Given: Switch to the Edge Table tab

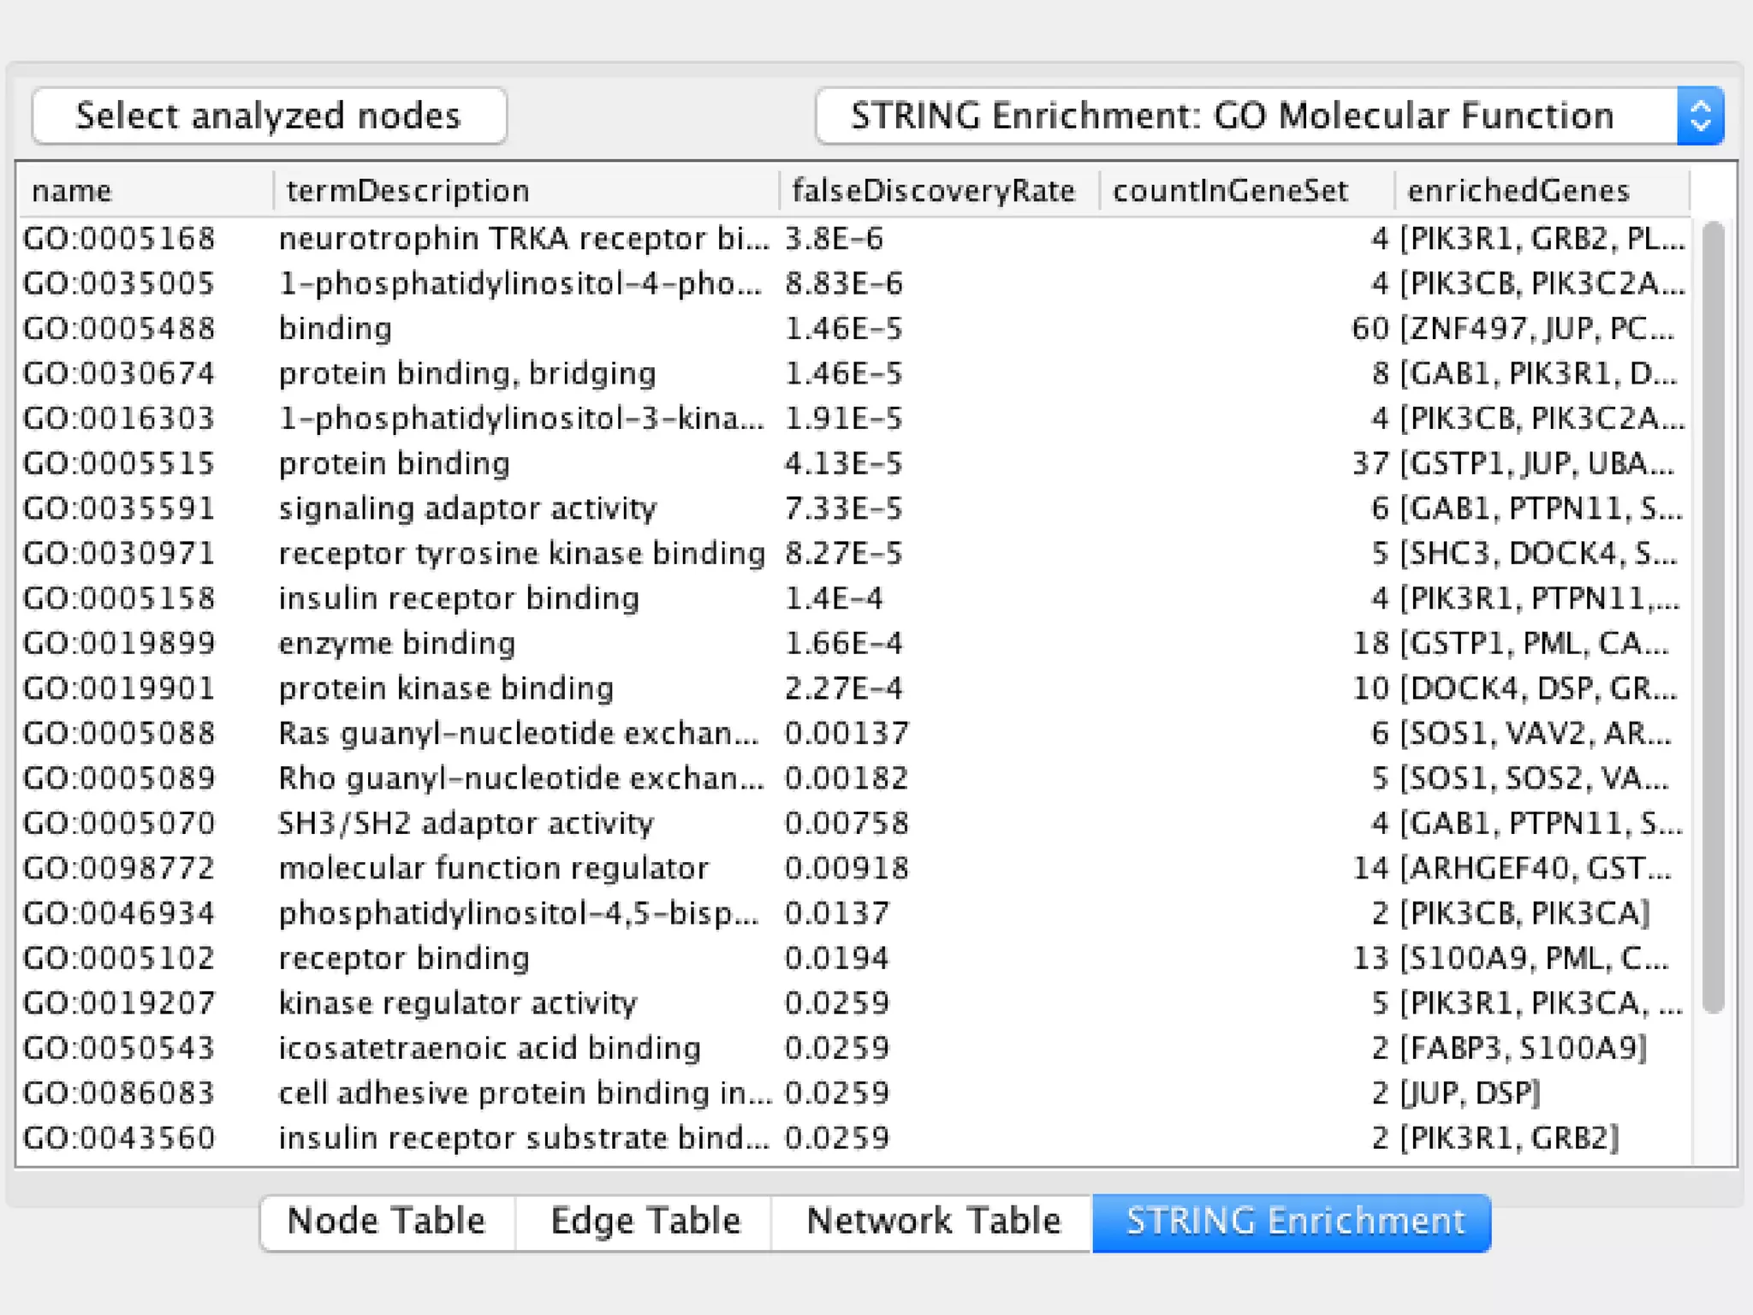Looking at the screenshot, I should (645, 1221).
